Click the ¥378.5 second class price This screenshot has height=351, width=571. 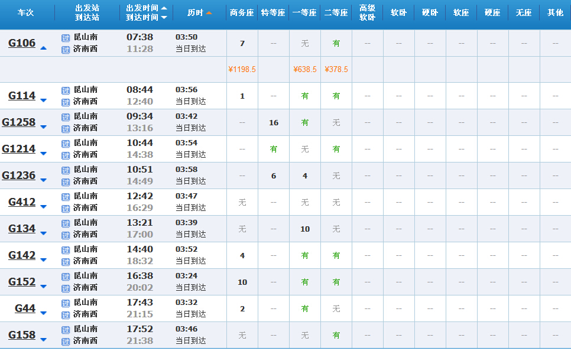pos(336,69)
